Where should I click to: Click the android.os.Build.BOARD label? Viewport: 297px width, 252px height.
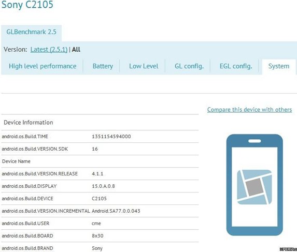point(27,236)
